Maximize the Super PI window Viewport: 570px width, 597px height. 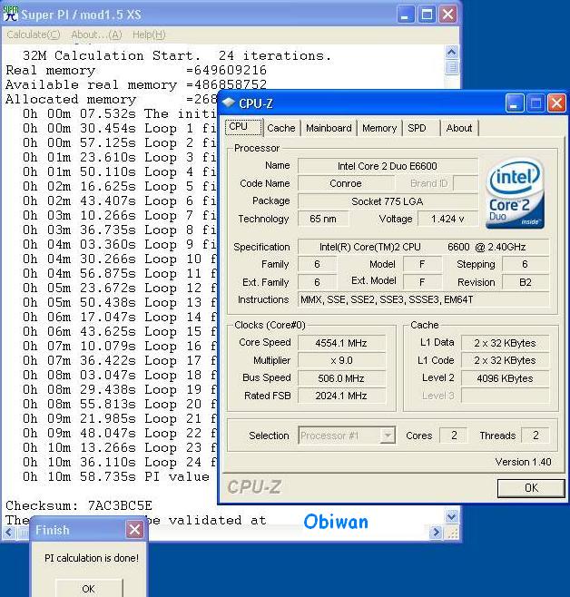[427, 15]
